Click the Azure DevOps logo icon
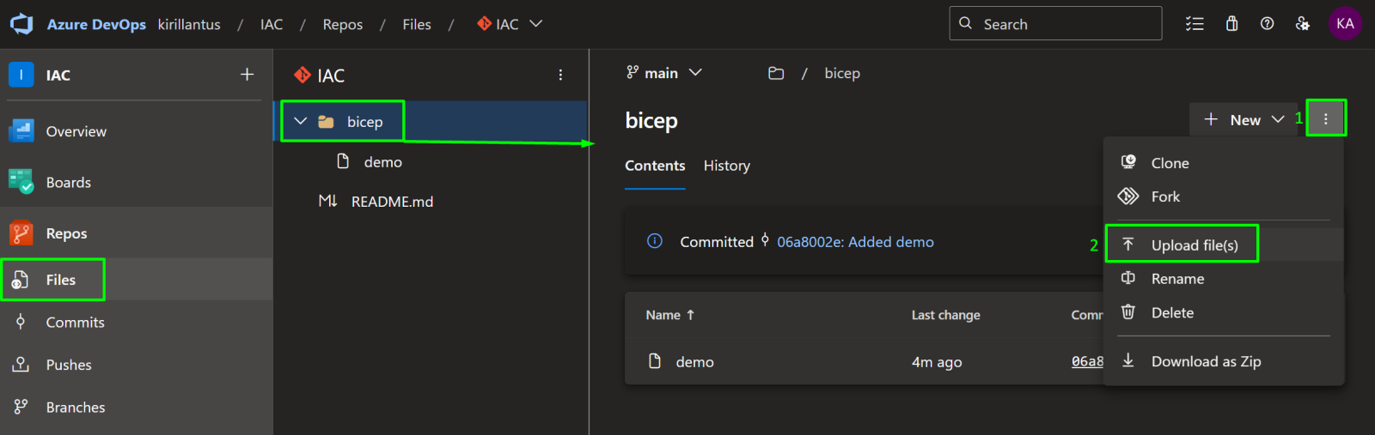 21,24
